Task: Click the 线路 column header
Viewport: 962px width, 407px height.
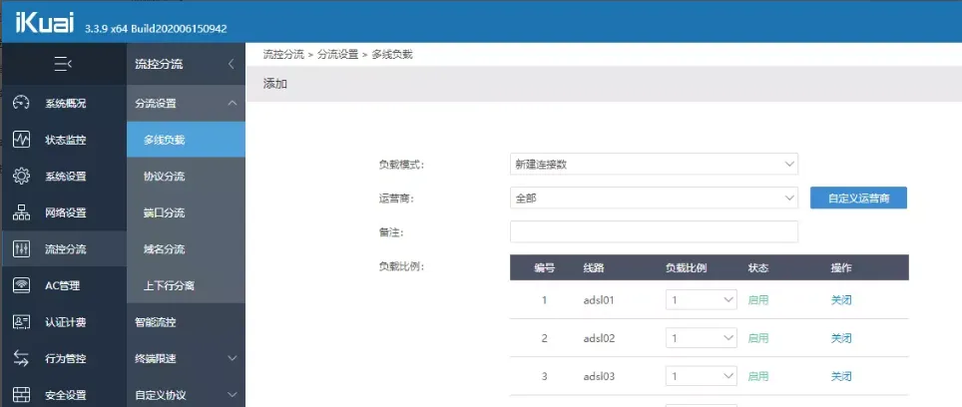Action: (594, 268)
